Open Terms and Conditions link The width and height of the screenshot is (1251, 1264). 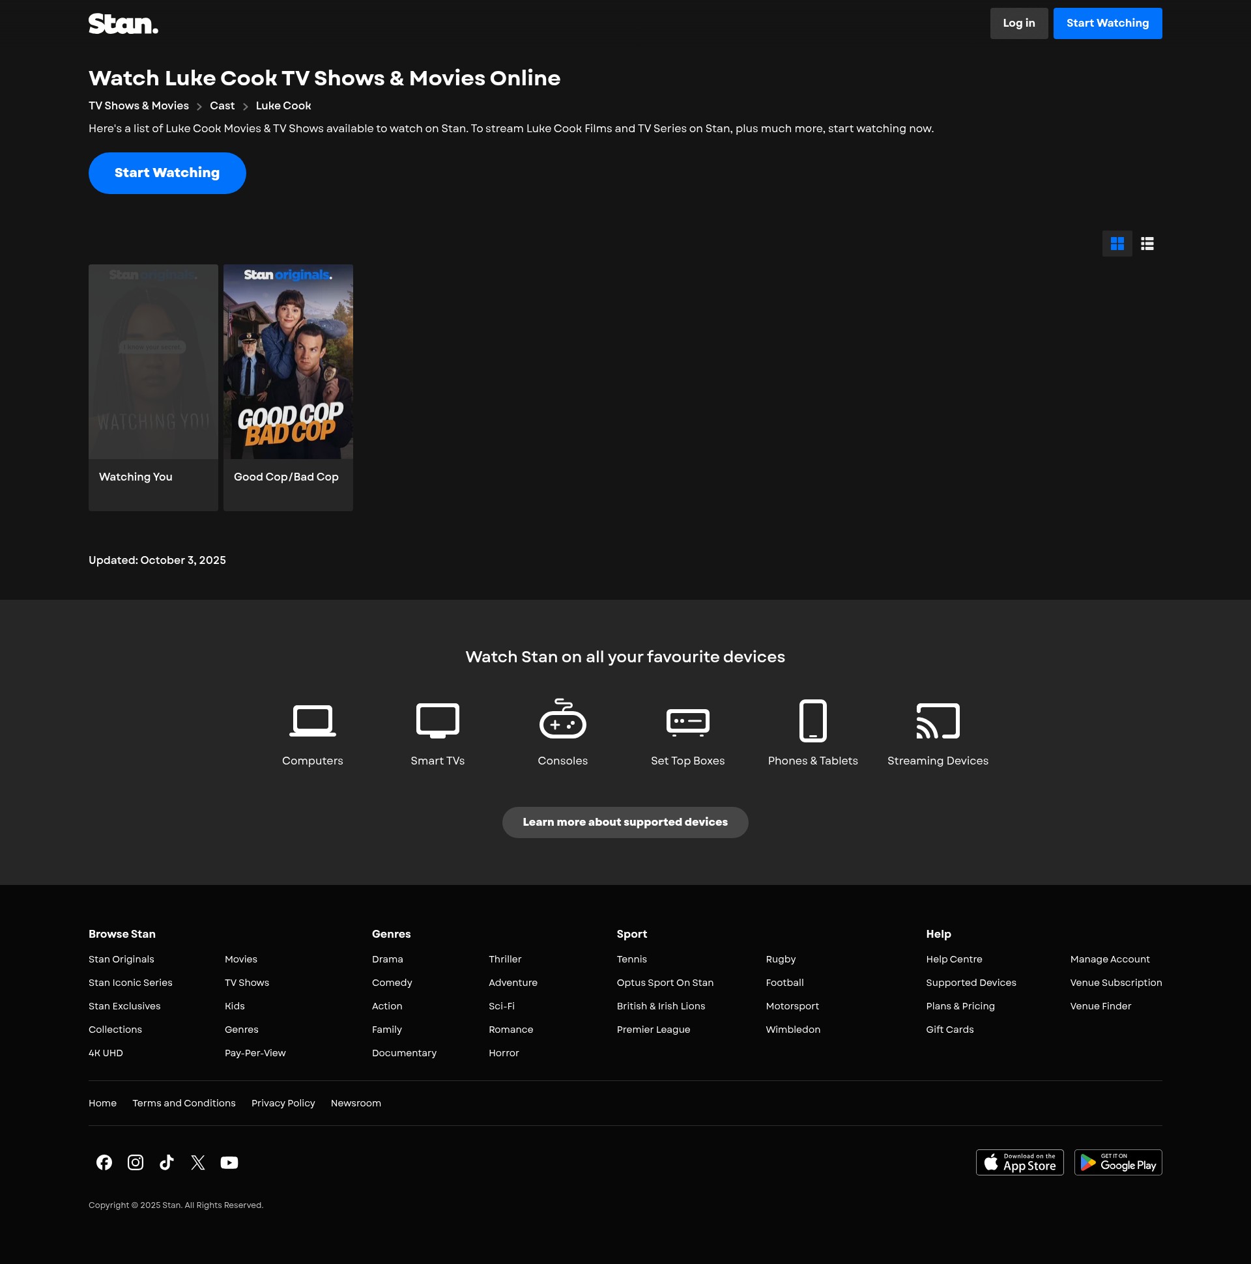[x=184, y=1103]
